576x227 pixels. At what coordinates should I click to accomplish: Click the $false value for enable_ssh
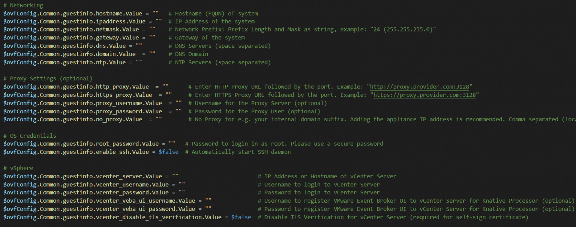click(x=168, y=152)
